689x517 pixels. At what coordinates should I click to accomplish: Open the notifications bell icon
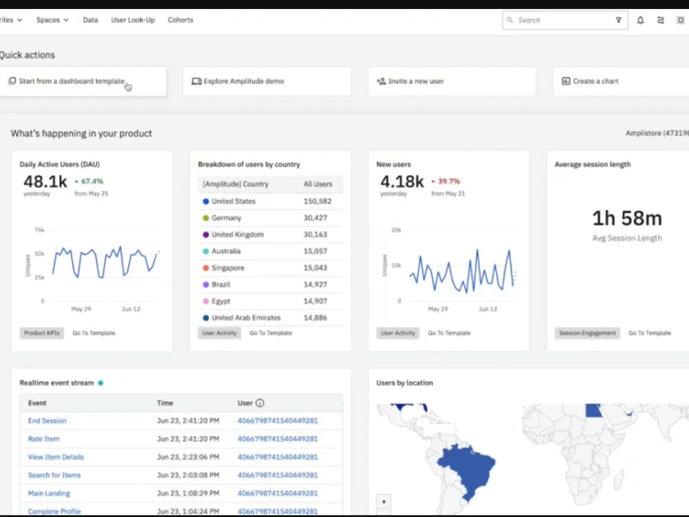coord(641,20)
